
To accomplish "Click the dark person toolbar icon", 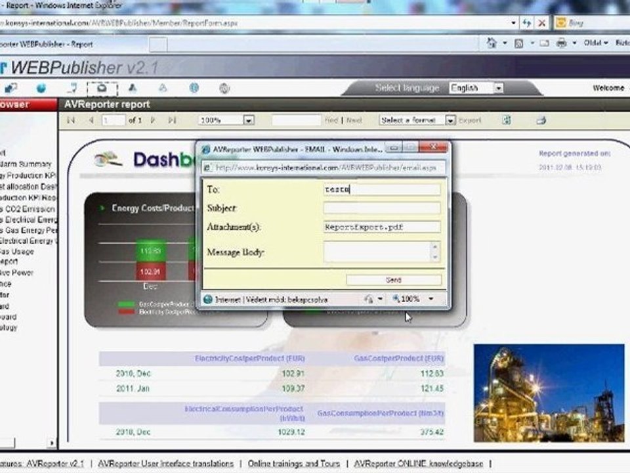I will click(133, 87).
